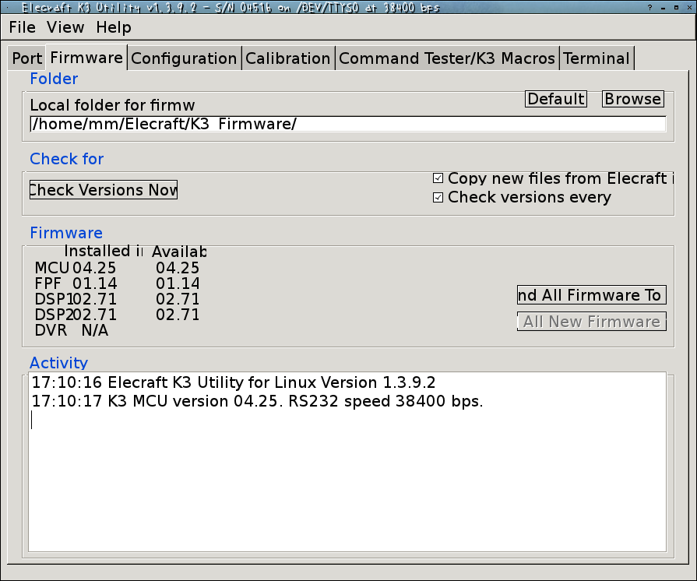
Task: Go to the Terminal tab
Action: pos(597,58)
